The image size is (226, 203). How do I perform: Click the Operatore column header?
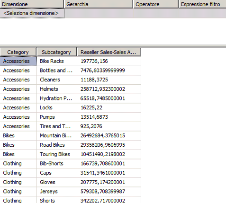(156, 4)
